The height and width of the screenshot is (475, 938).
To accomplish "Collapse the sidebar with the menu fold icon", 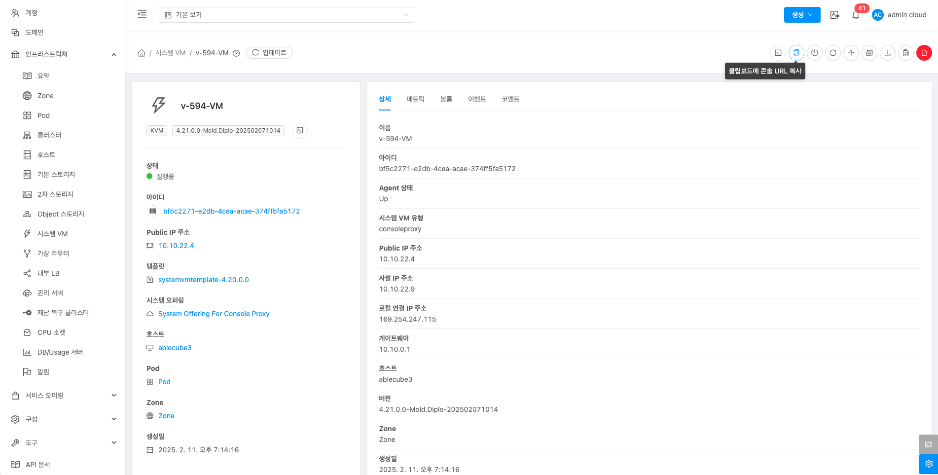I will coord(142,14).
